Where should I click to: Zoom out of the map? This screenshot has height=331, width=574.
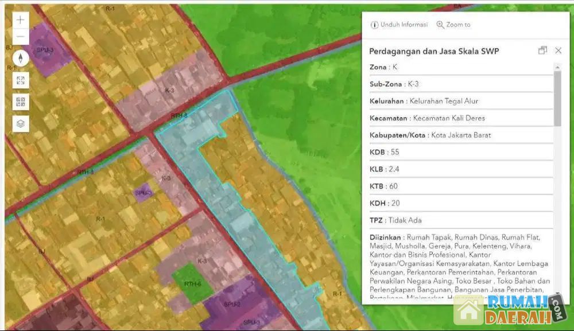tap(21, 37)
